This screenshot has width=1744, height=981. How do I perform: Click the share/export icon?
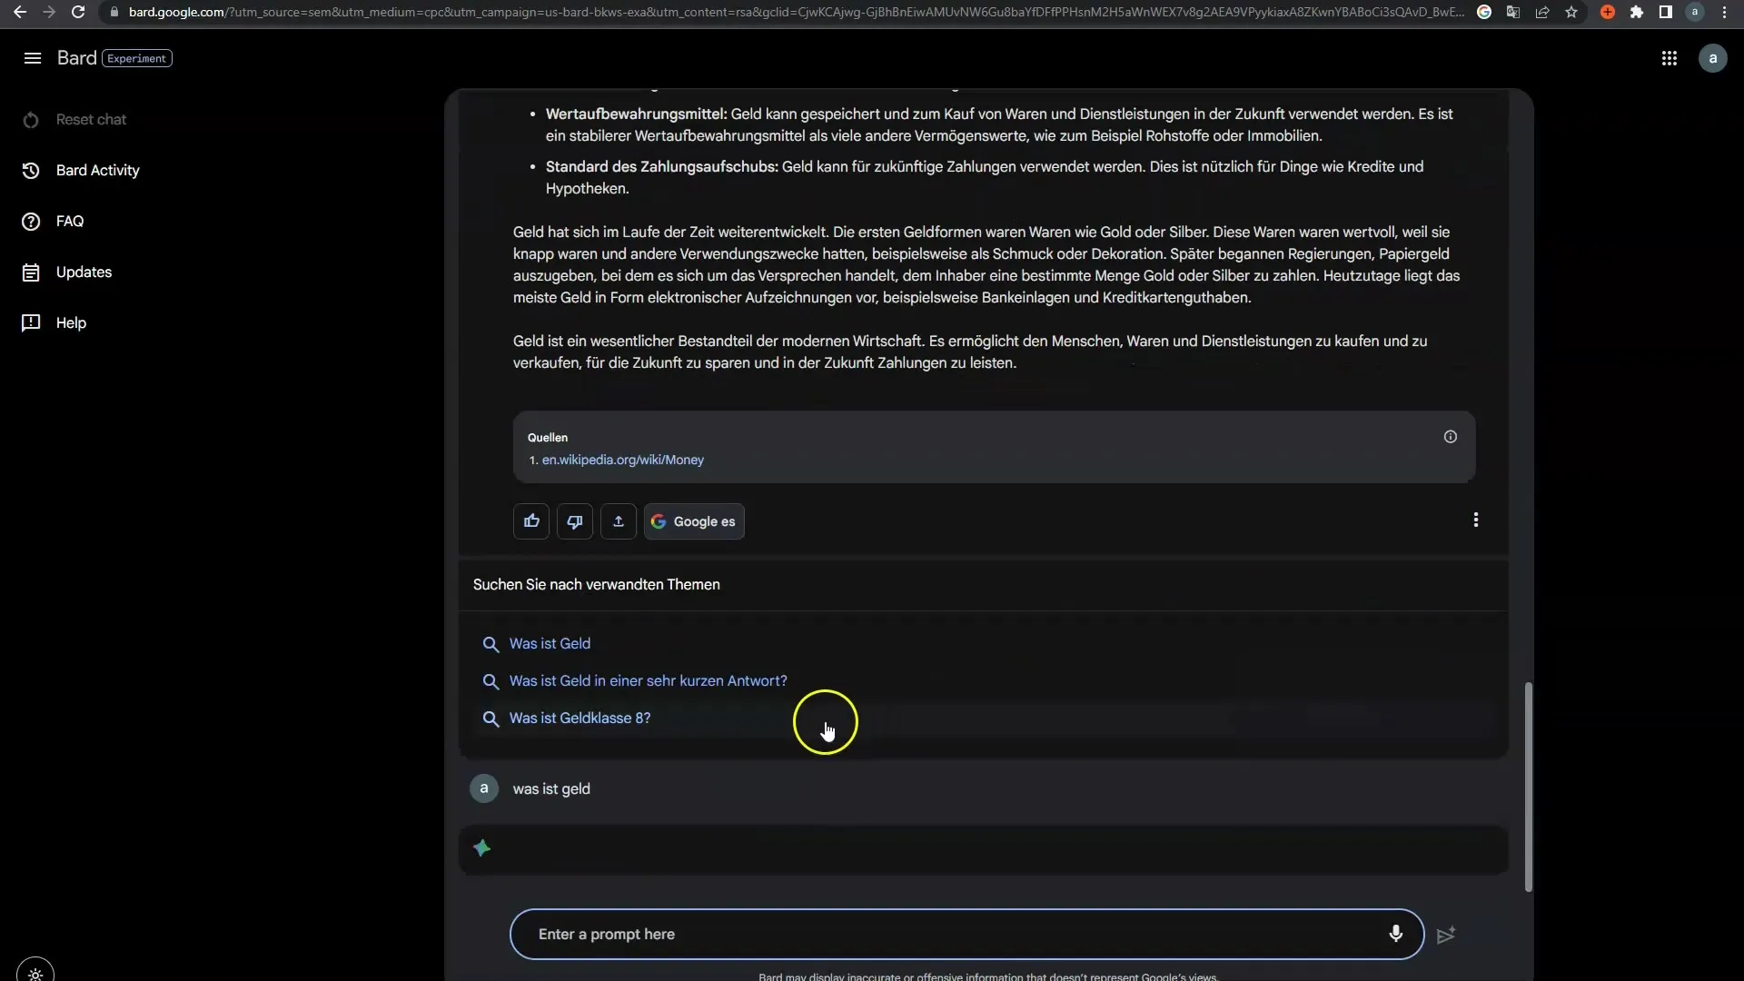point(619,520)
